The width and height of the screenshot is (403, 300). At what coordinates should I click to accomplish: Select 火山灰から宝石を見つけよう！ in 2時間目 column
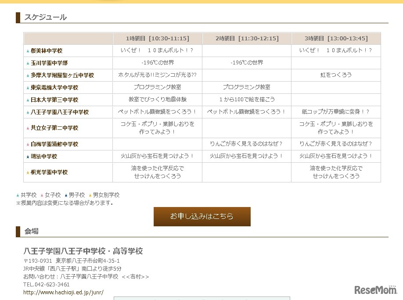[247, 156]
